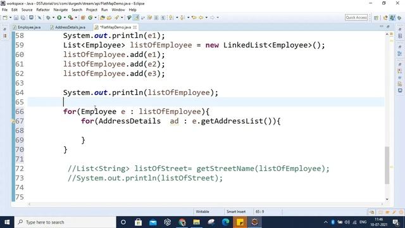Screen dimensions: 405x228
Task: Expand the External Tools dropdown arrow
Action: tap(76, 18)
